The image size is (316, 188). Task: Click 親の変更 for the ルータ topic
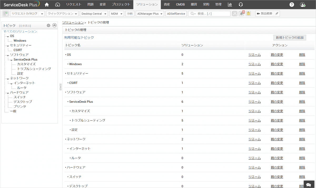[x=277, y=158]
